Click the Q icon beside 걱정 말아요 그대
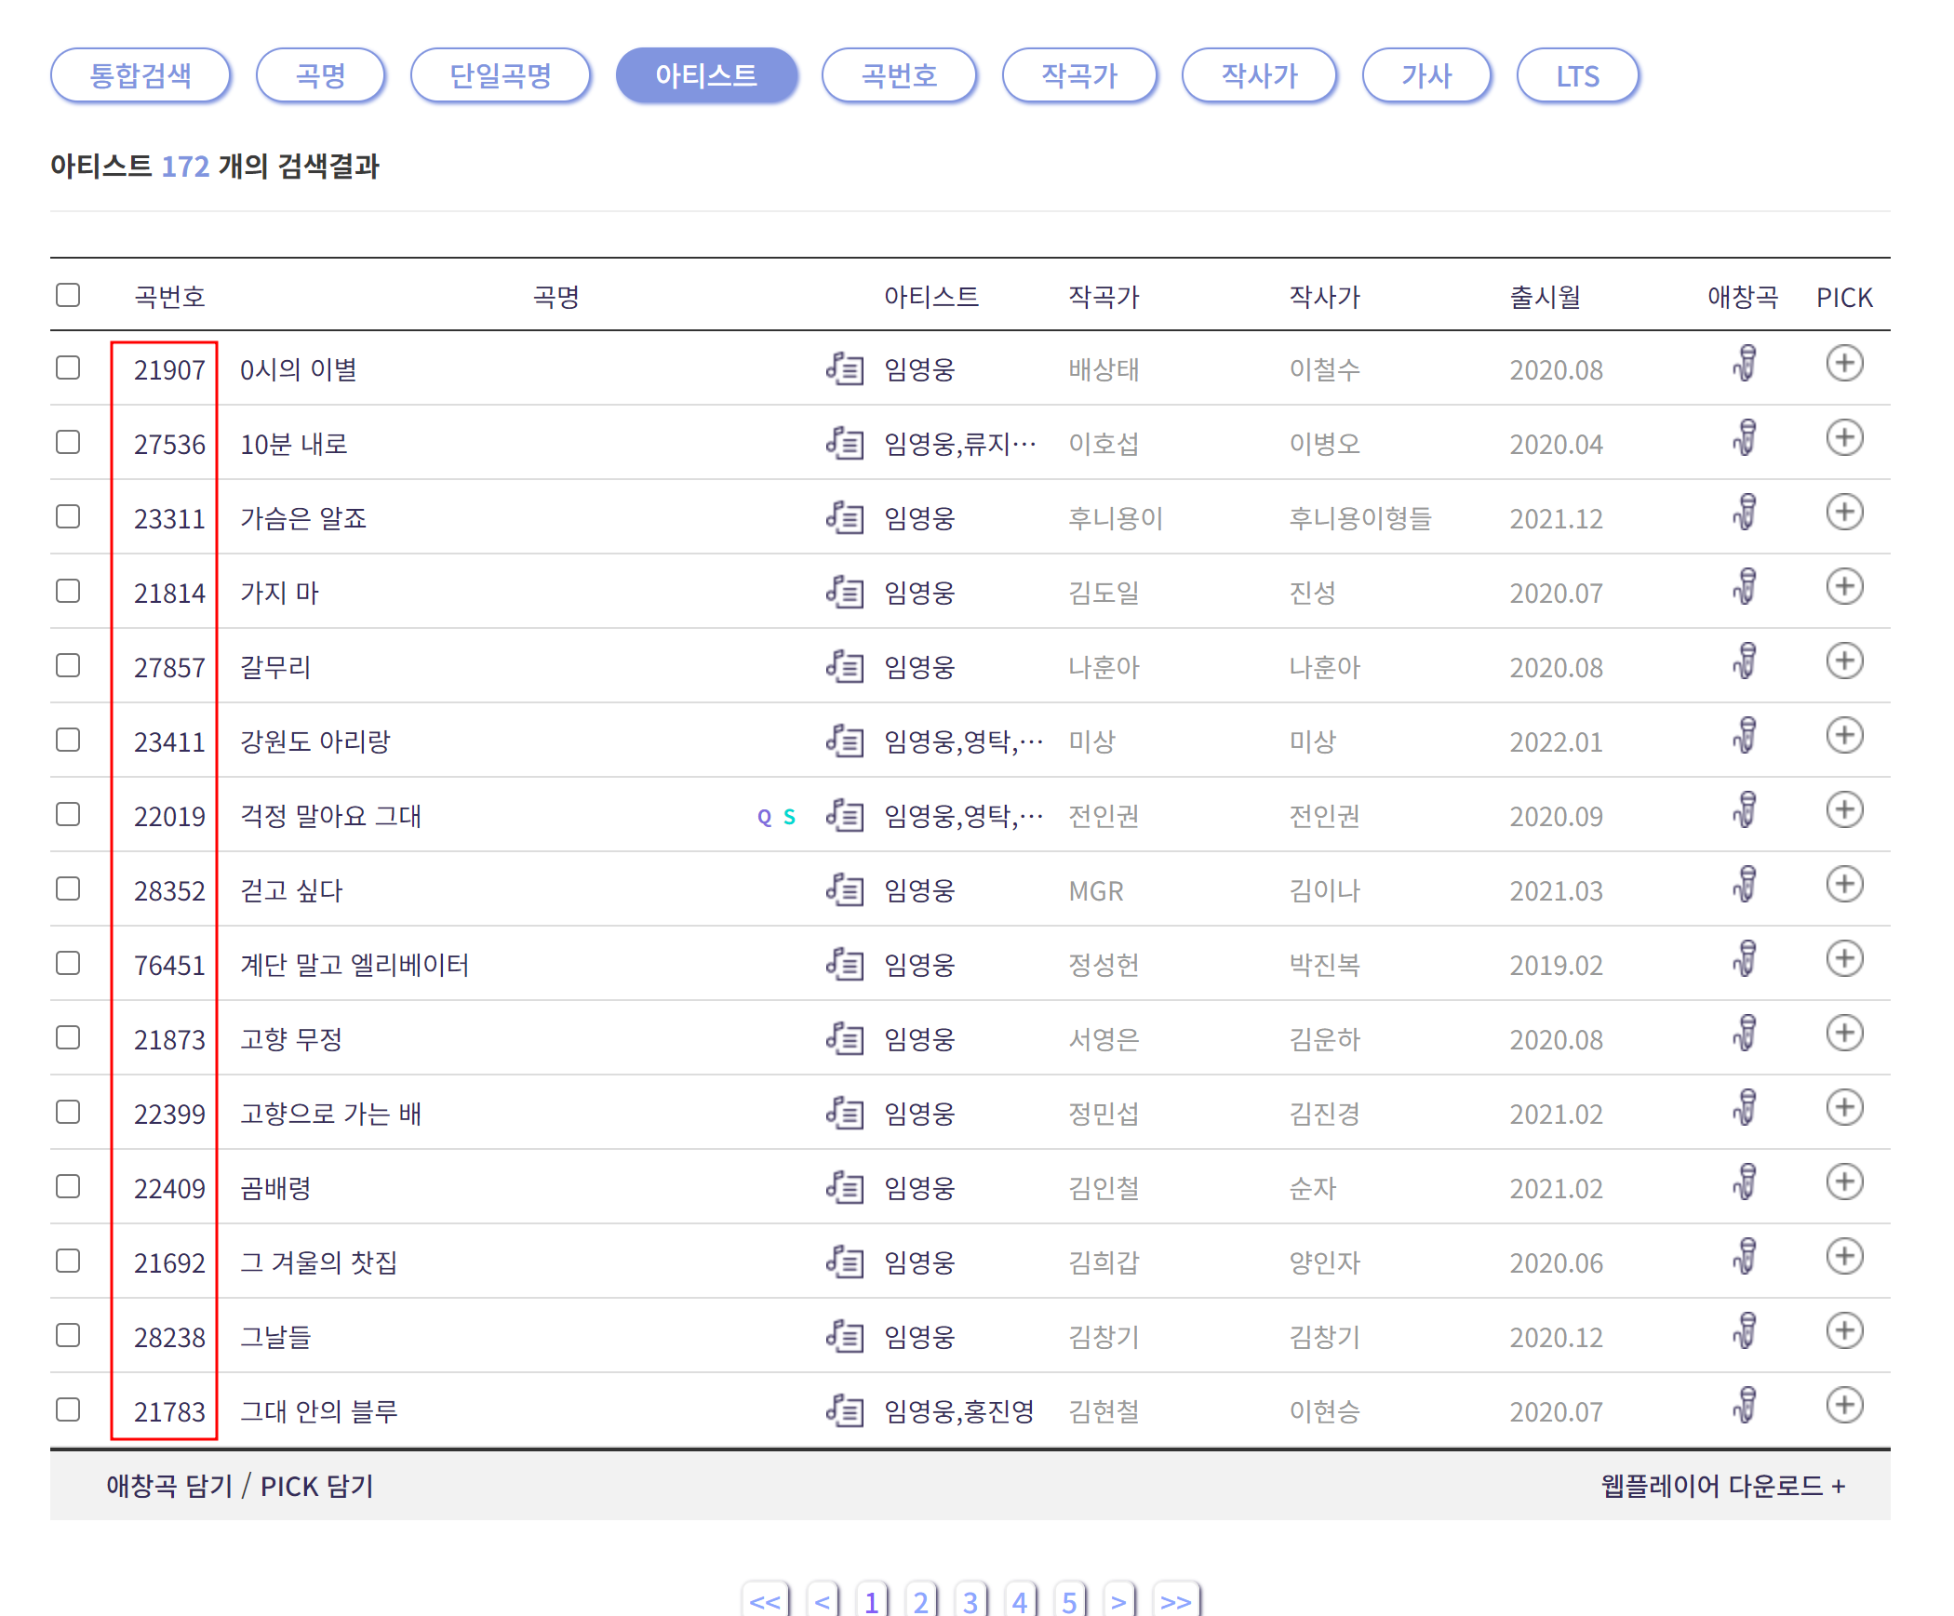The image size is (1954, 1616). pyautogui.click(x=763, y=817)
